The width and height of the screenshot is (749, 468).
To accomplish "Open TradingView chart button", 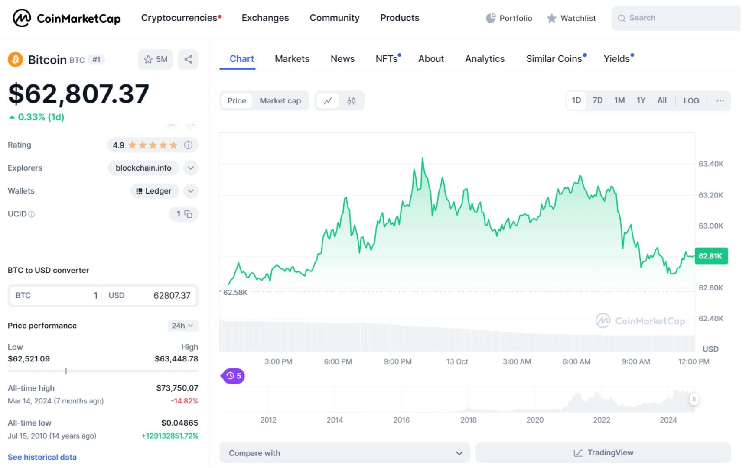I will 603,453.
